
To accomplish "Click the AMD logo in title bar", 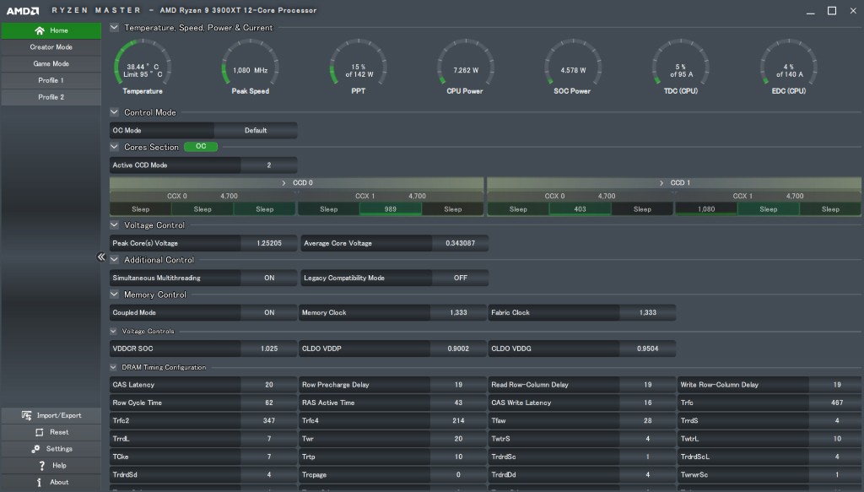I will [x=22, y=10].
